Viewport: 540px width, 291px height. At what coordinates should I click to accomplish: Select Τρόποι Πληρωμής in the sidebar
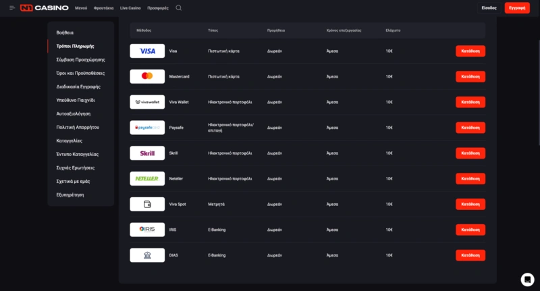75,46
